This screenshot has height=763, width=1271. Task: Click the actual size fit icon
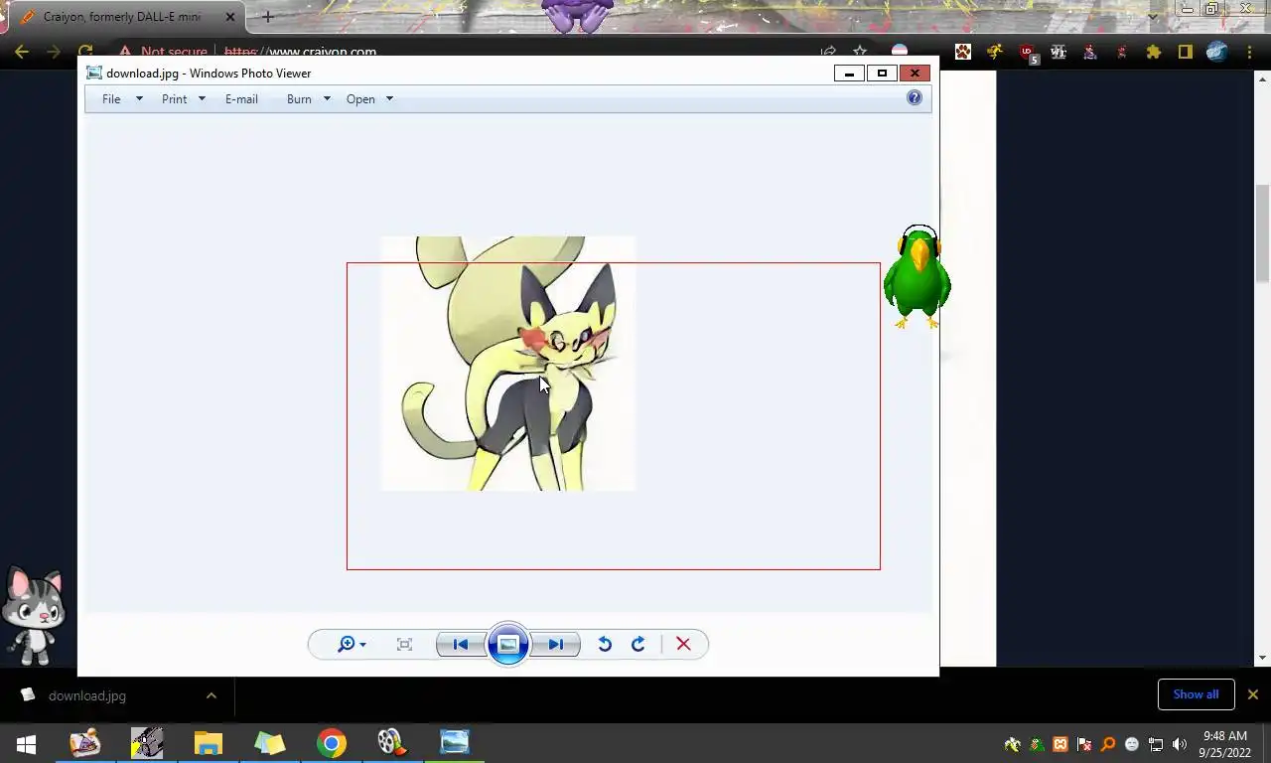[404, 645]
